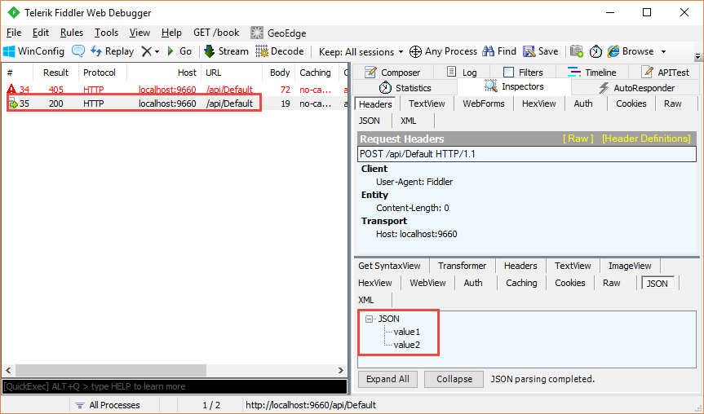
Task: Select the value1 JSON node
Action: 407,332
